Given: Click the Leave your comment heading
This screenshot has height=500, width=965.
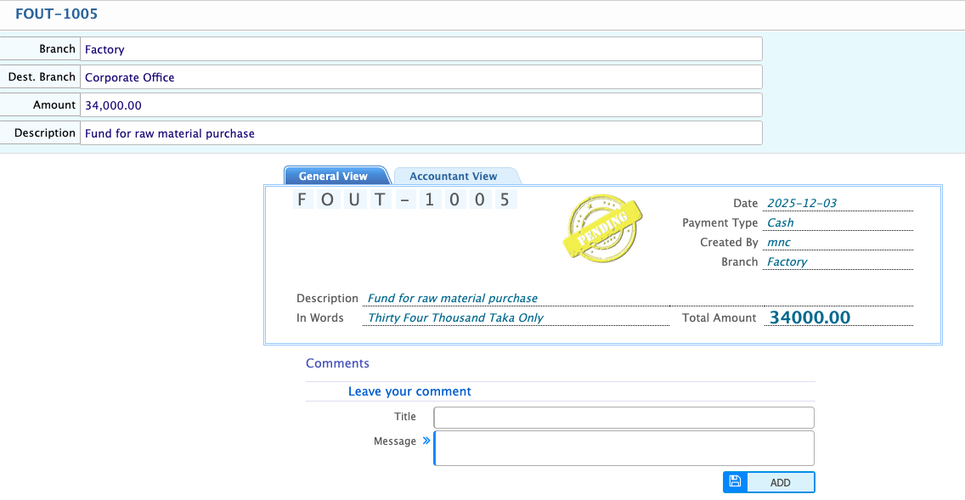Looking at the screenshot, I should pos(410,391).
